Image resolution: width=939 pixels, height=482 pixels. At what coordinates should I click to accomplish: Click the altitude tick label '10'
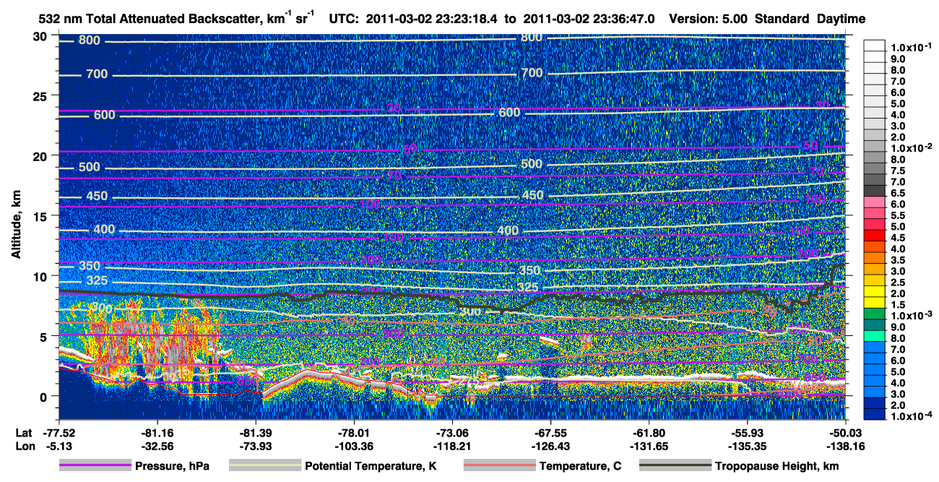(41, 276)
